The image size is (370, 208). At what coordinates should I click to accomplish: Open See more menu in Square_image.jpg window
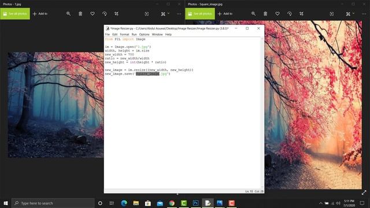point(364,14)
